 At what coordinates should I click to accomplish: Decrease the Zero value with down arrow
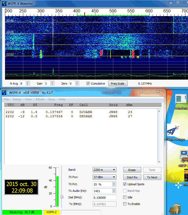(77, 84)
